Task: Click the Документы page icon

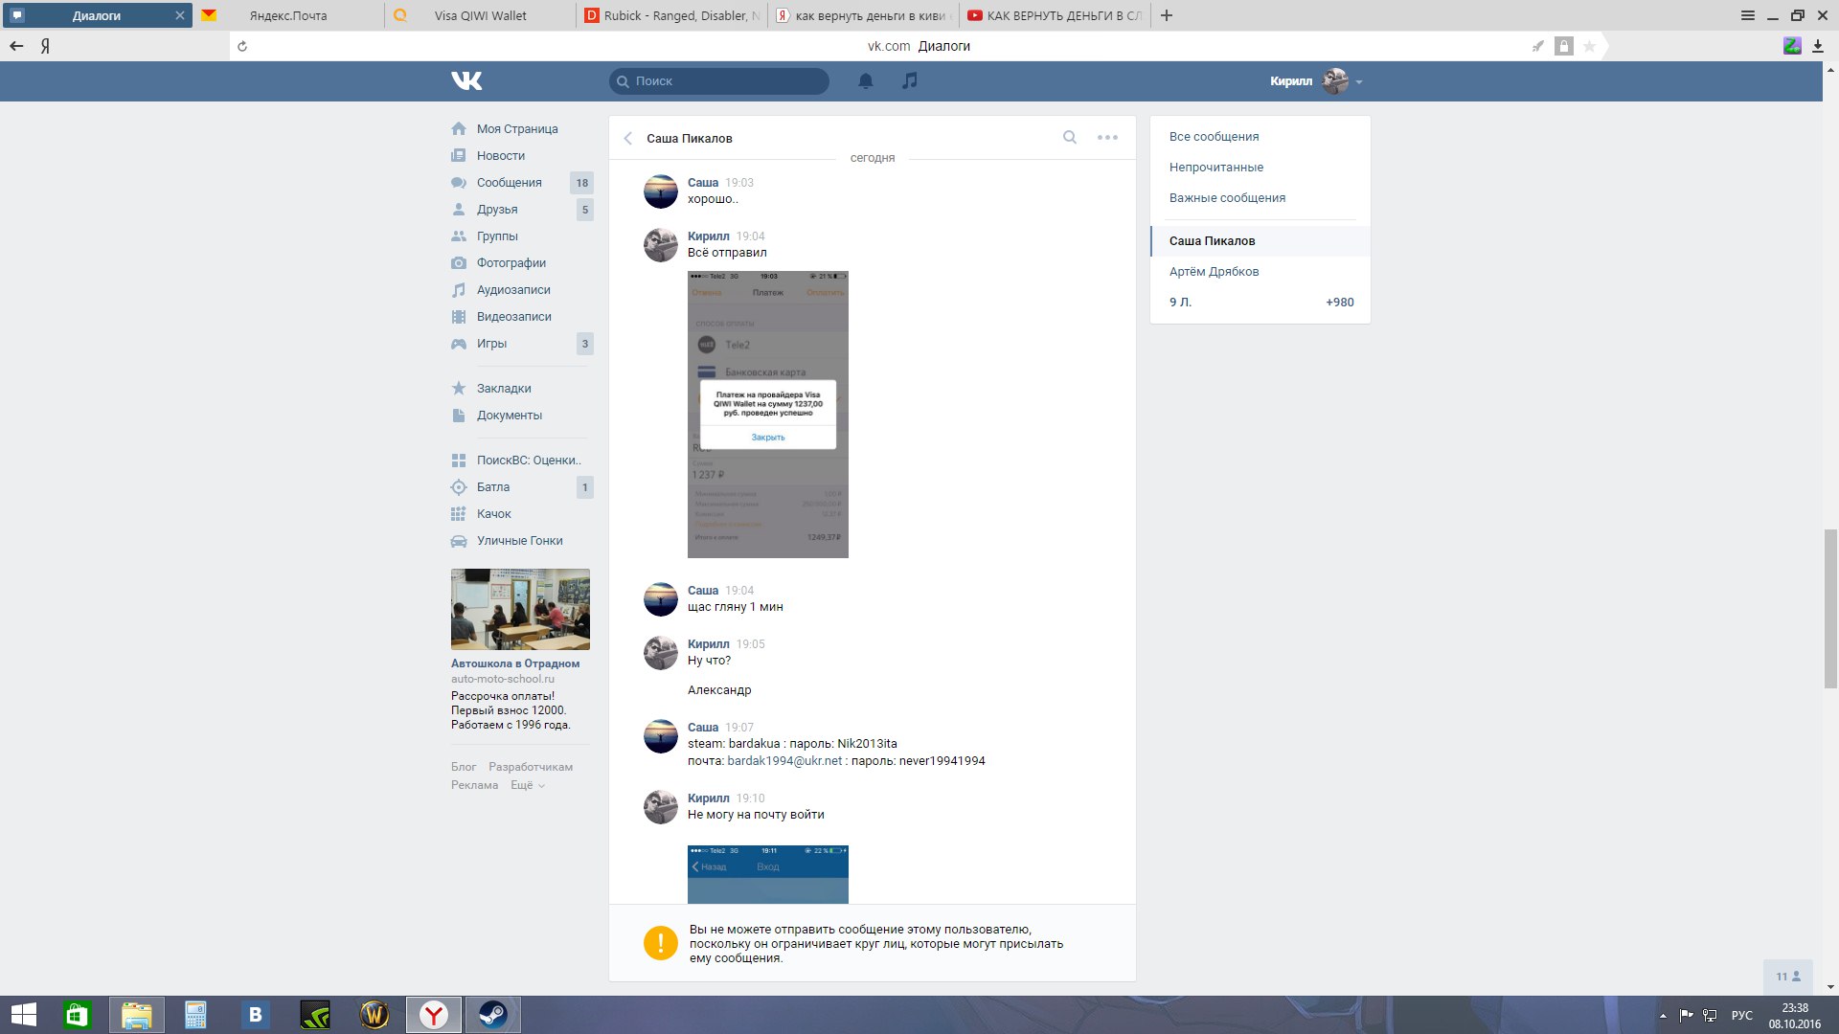Action: pyautogui.click(x=459, y=415)
